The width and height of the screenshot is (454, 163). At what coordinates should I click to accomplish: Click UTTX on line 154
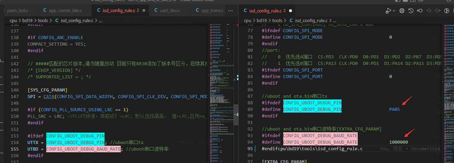33,142
